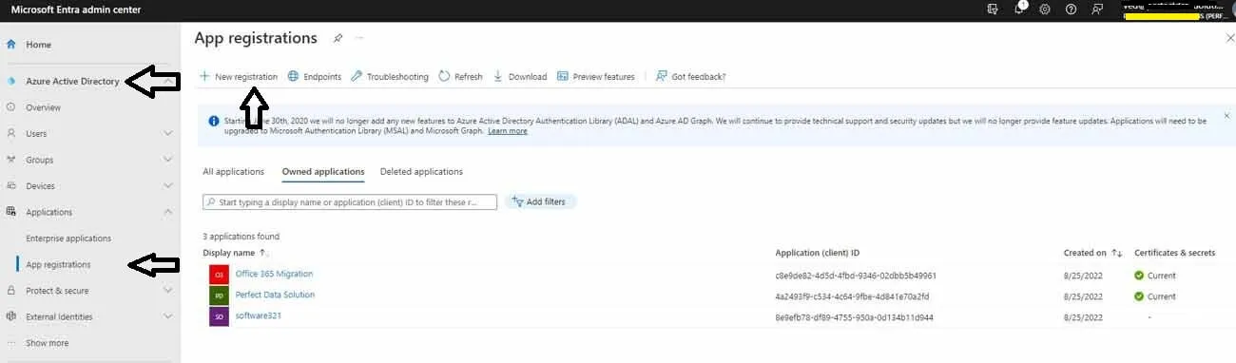Collapse the Applications section chevron
Screen dimensions: 1236x363
point(168,212)
